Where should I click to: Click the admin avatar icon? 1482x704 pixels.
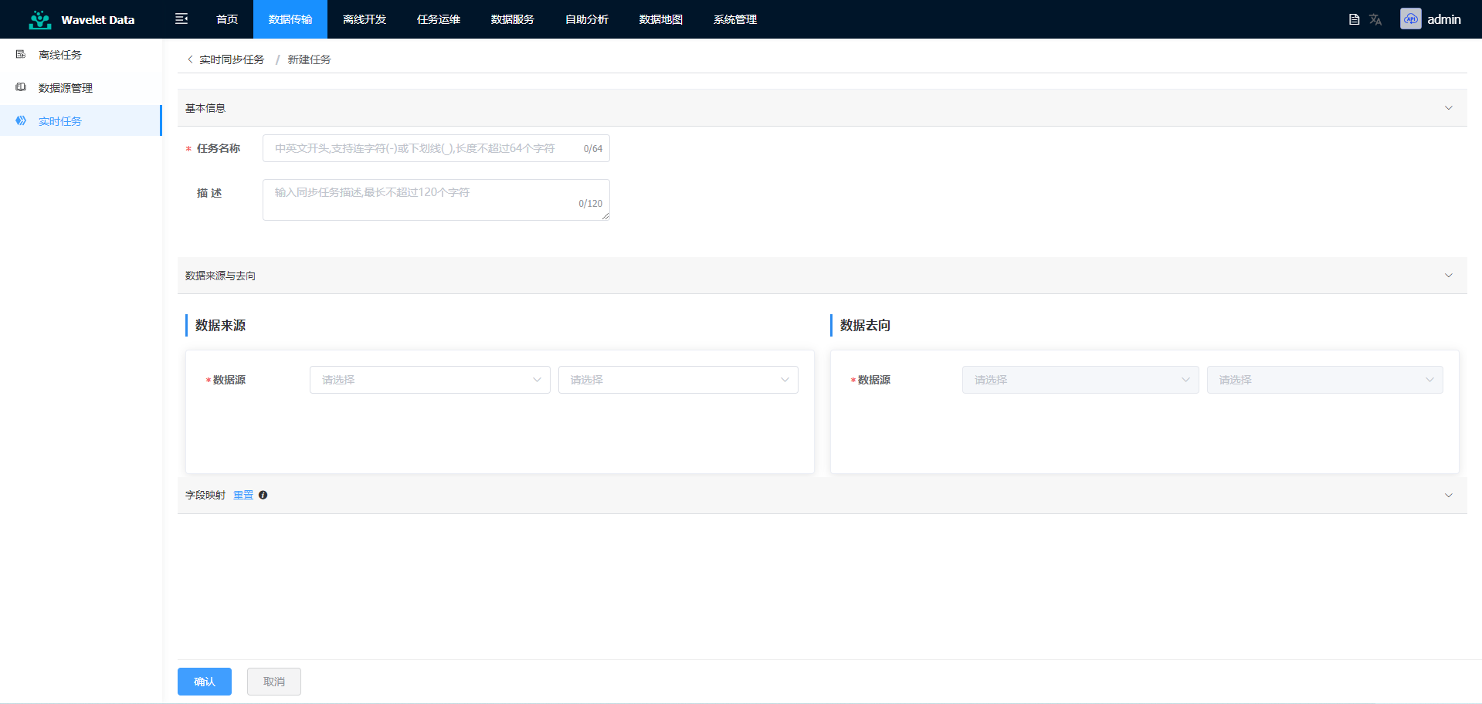(1411, 19)
